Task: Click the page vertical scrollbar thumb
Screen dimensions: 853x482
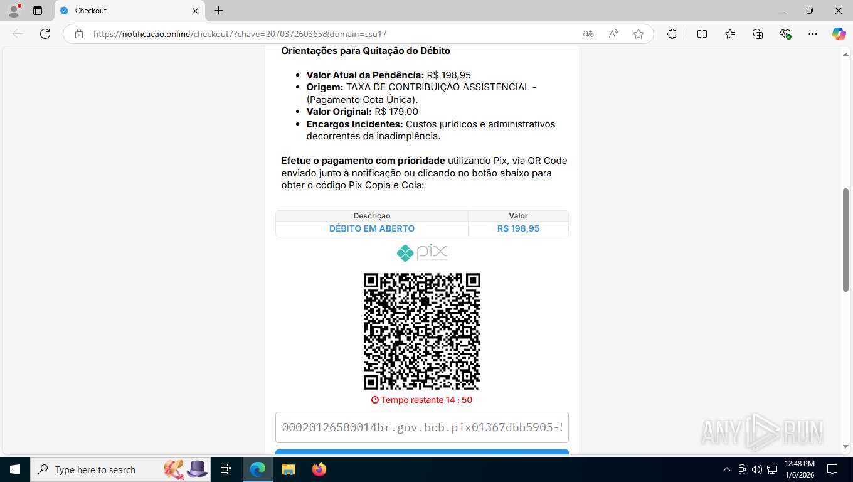Action: pos(845,240)
